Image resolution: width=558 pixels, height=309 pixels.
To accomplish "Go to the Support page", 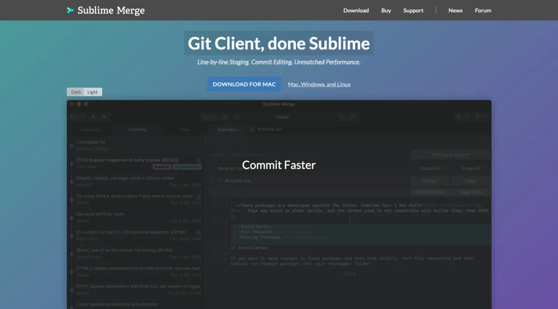I will 413,10.
